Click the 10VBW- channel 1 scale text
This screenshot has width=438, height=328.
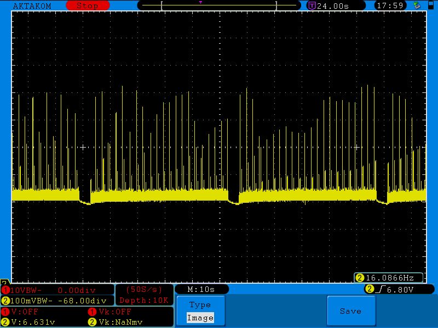click(26, 290)
